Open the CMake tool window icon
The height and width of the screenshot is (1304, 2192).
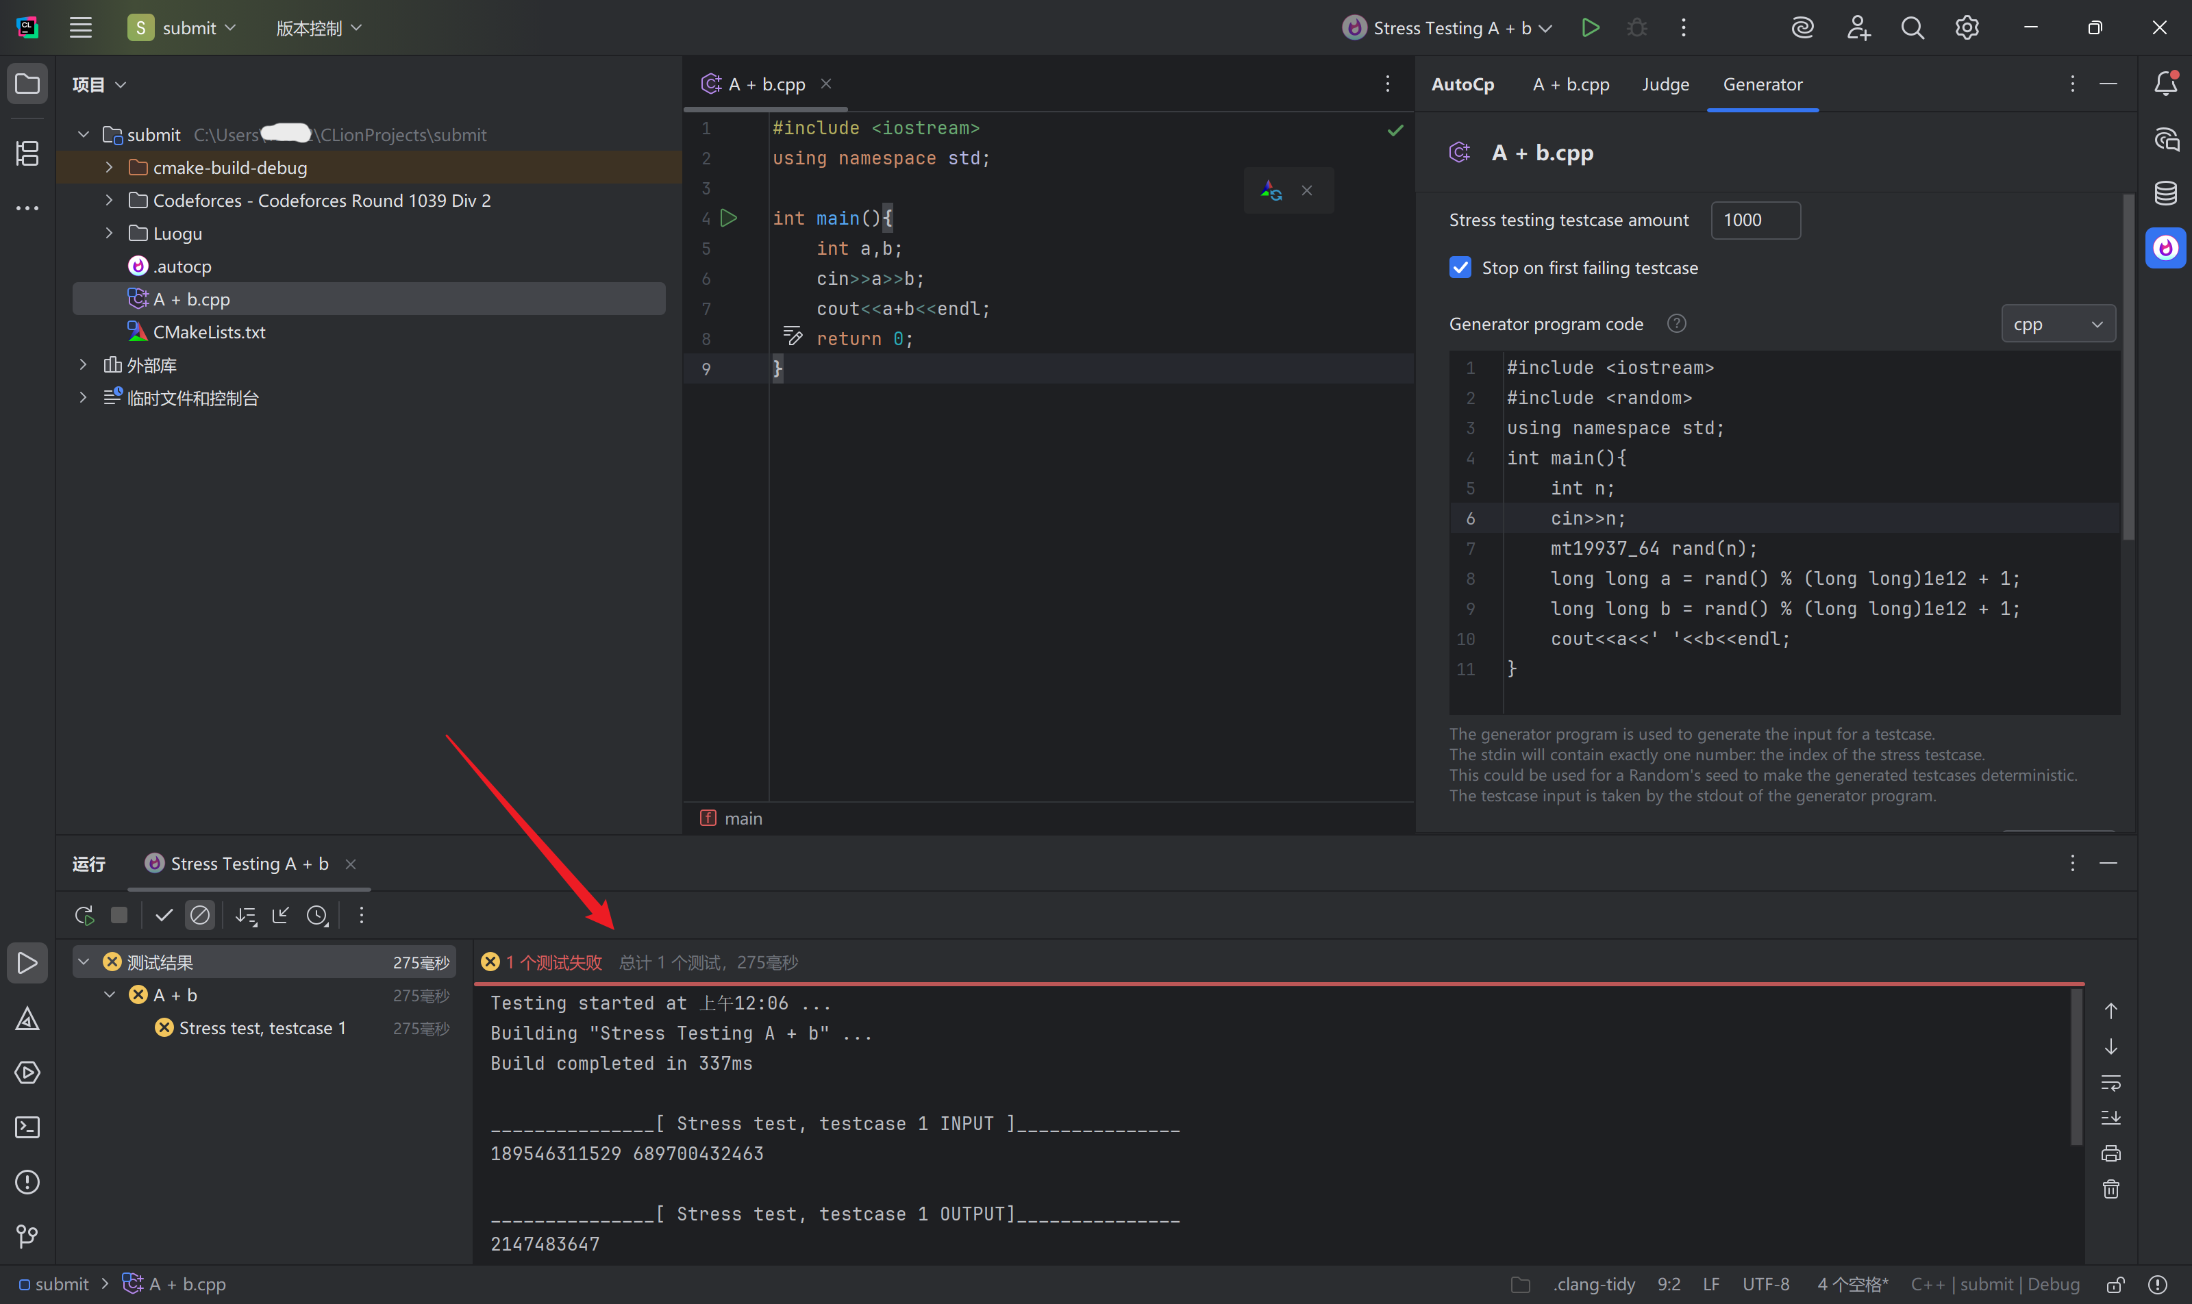(x=27, y=1019)
